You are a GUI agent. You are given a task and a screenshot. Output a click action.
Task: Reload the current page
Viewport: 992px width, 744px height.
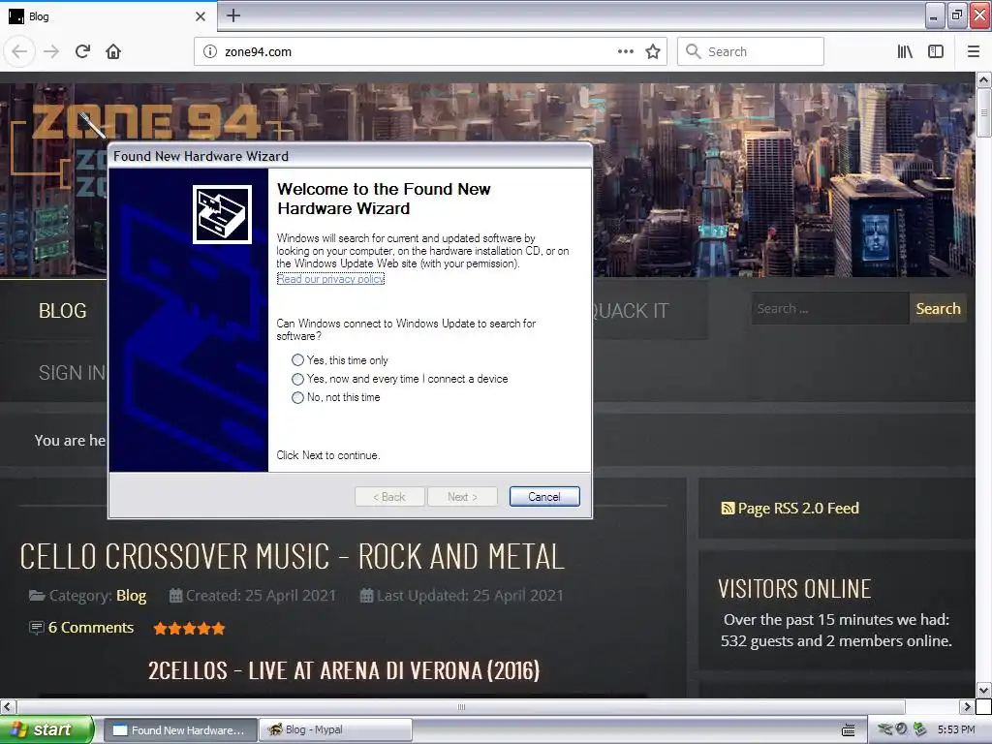(83, 52)
